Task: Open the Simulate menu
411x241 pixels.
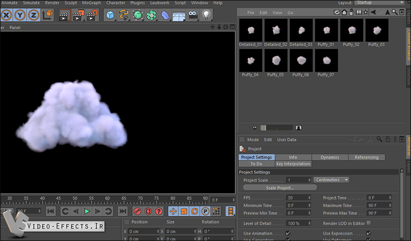Action: 31,3
